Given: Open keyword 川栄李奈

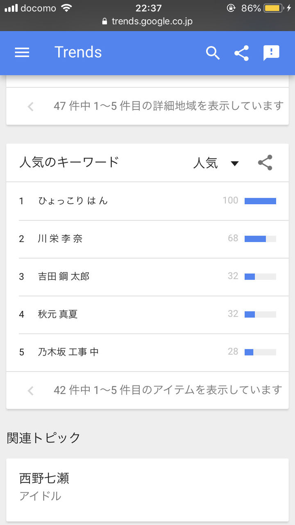Looking at the screenshot, I should coord(60,239).
